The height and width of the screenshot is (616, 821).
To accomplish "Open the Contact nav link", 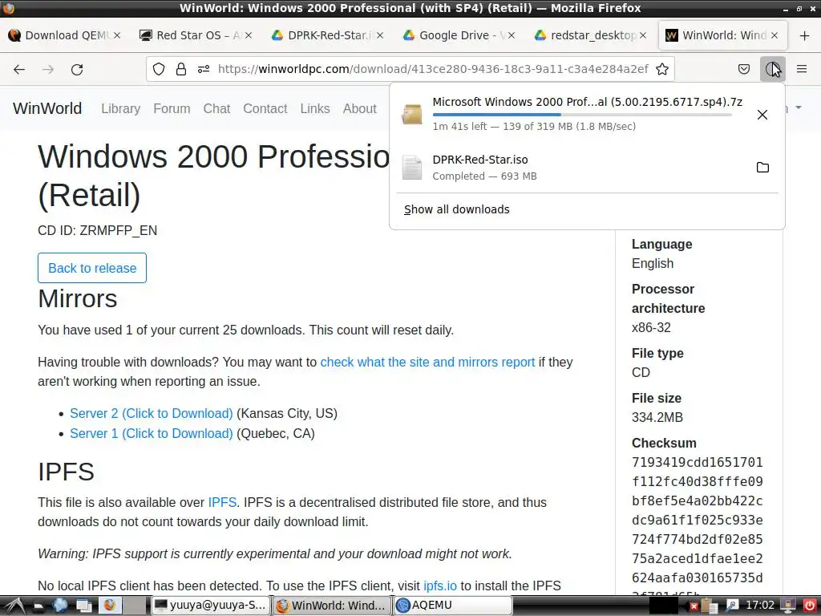I will pos(265,108).
